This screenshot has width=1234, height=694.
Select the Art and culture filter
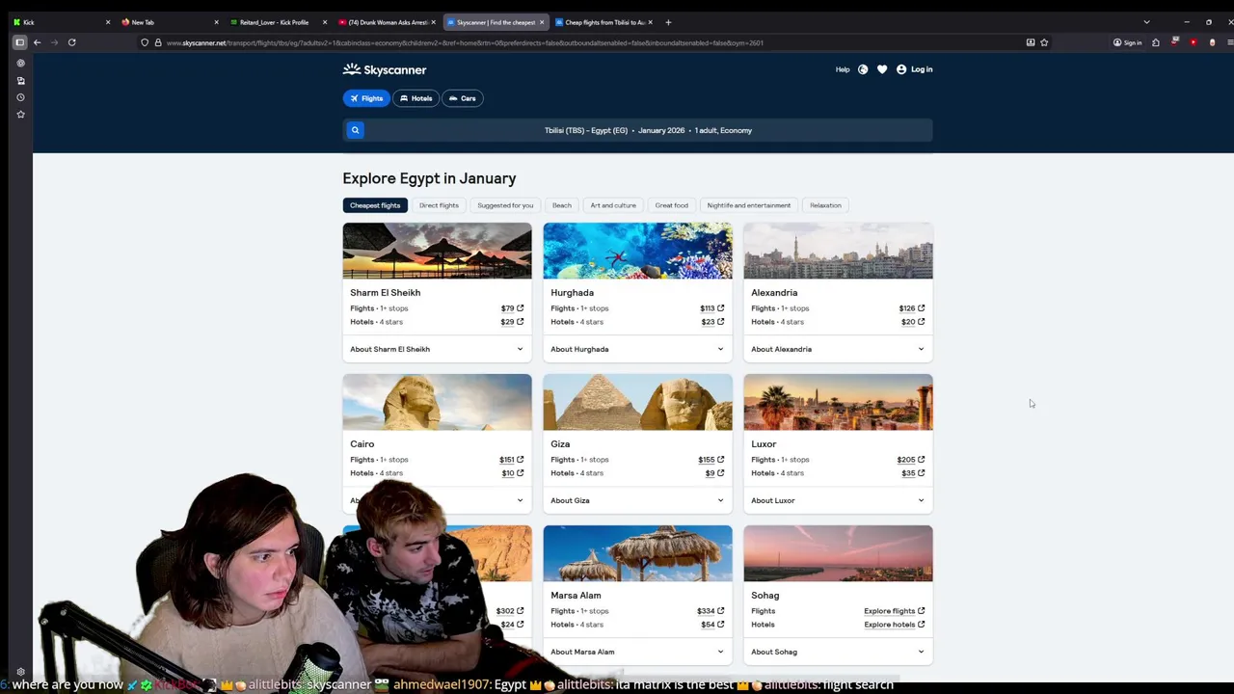[x=613, y=205]
